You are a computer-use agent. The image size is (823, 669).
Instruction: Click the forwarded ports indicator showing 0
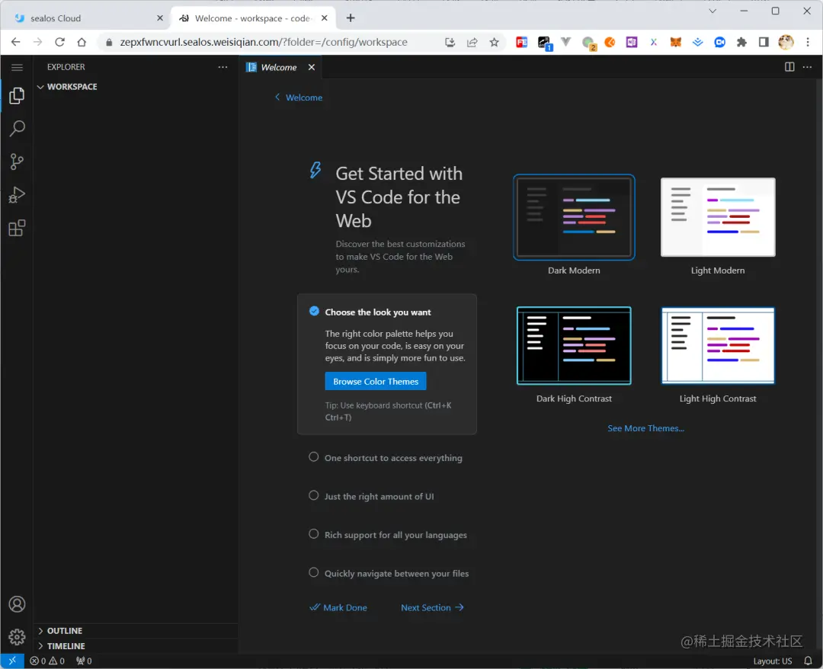point(84,661)
